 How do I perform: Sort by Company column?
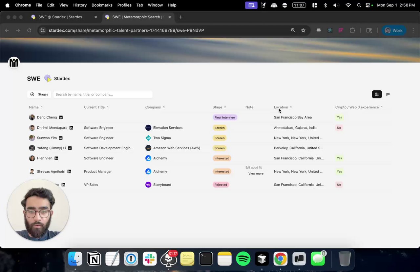point(155,107)
